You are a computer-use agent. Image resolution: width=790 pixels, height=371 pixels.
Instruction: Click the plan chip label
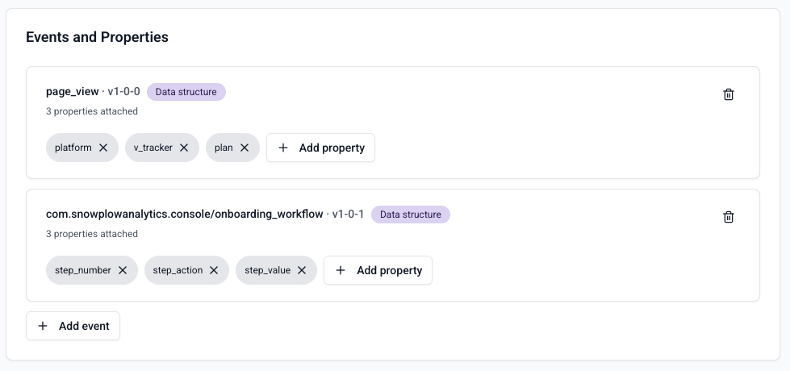tap(224, 148)
